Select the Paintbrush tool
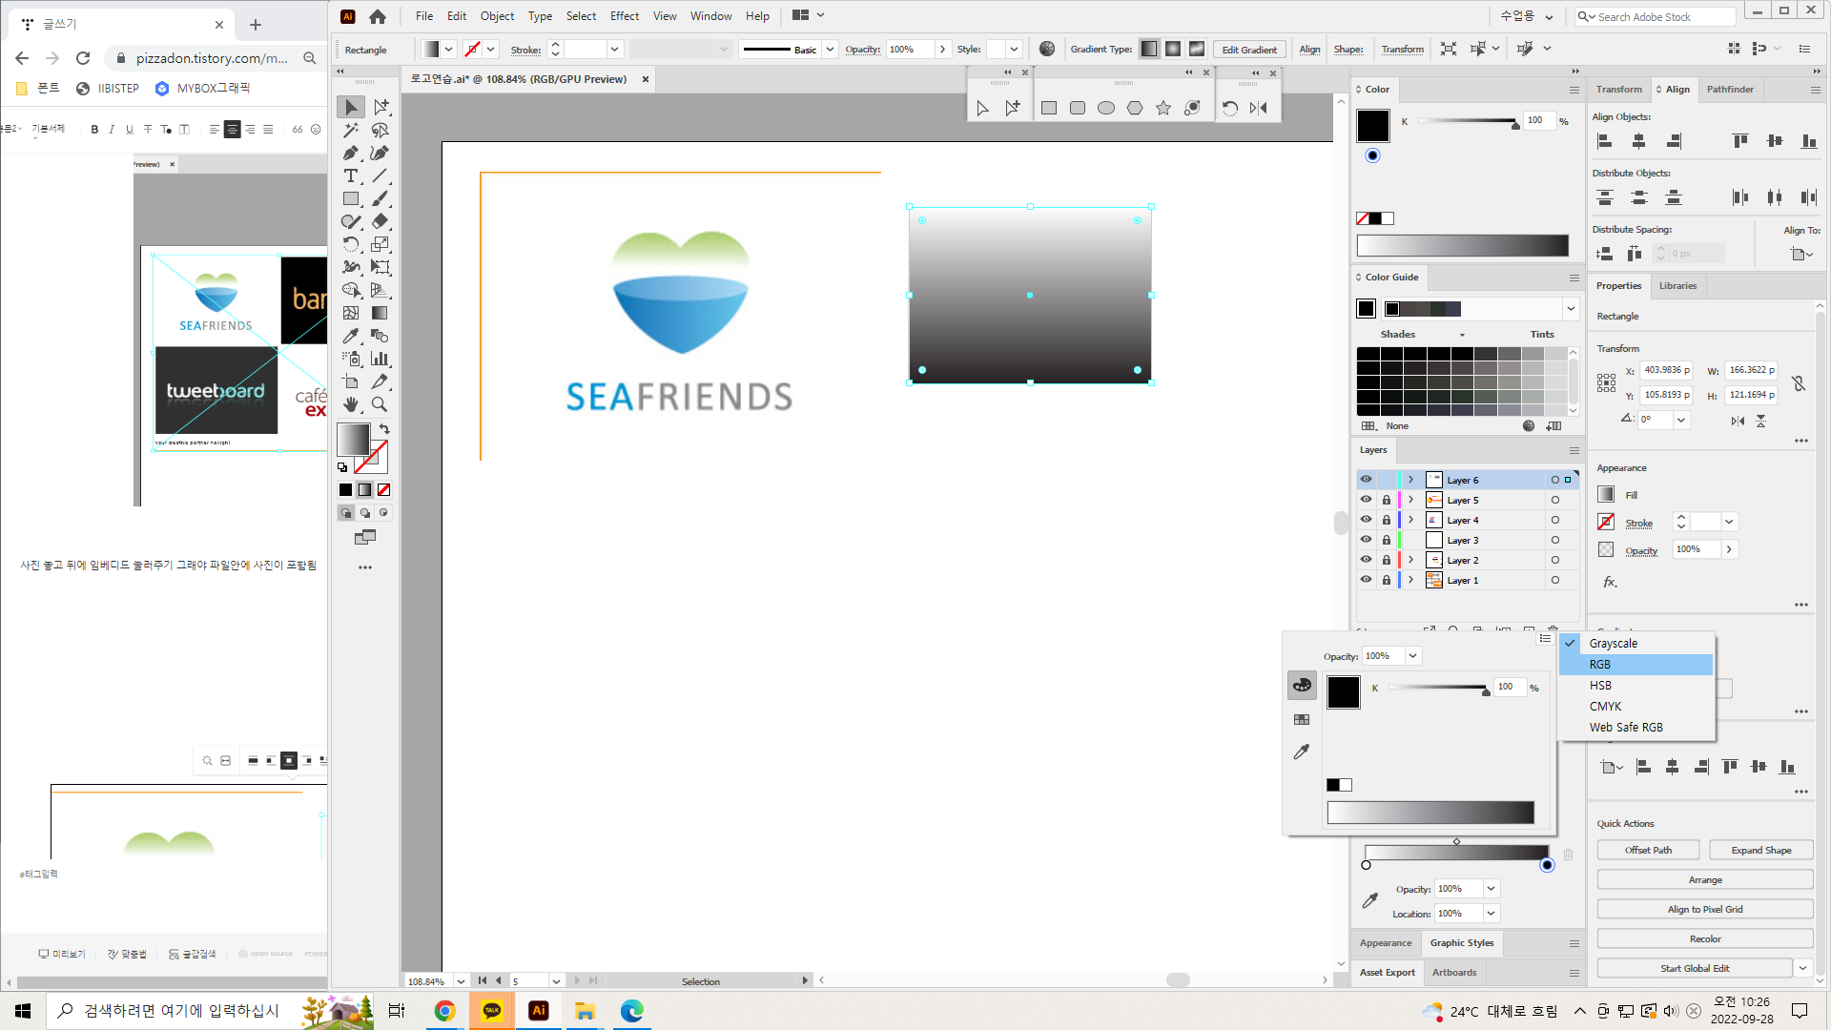 [380, 198]
